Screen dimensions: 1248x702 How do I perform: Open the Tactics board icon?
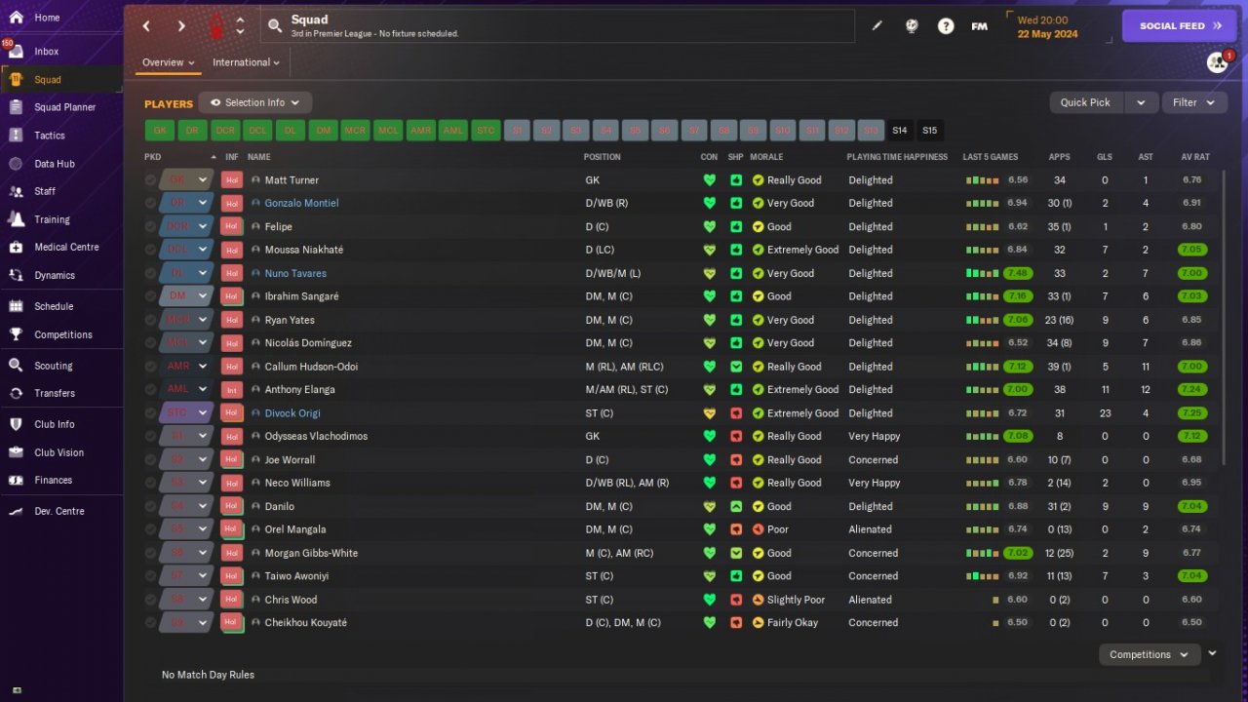pyautogui.click(x=16, y=136)
